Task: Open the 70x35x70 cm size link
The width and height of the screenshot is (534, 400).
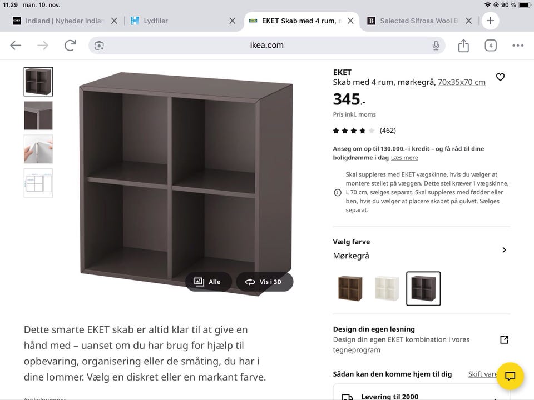Action: (462, 82)
